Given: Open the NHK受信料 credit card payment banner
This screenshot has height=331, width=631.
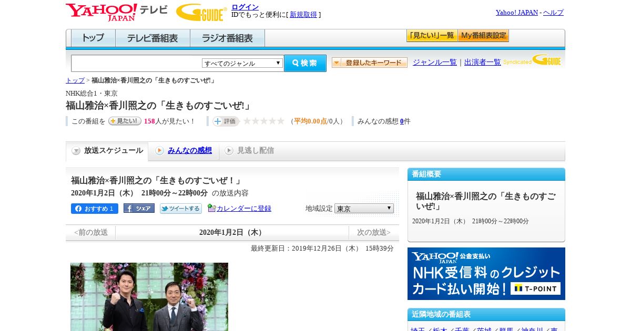Looking at the screenshot, I should 486,274.
